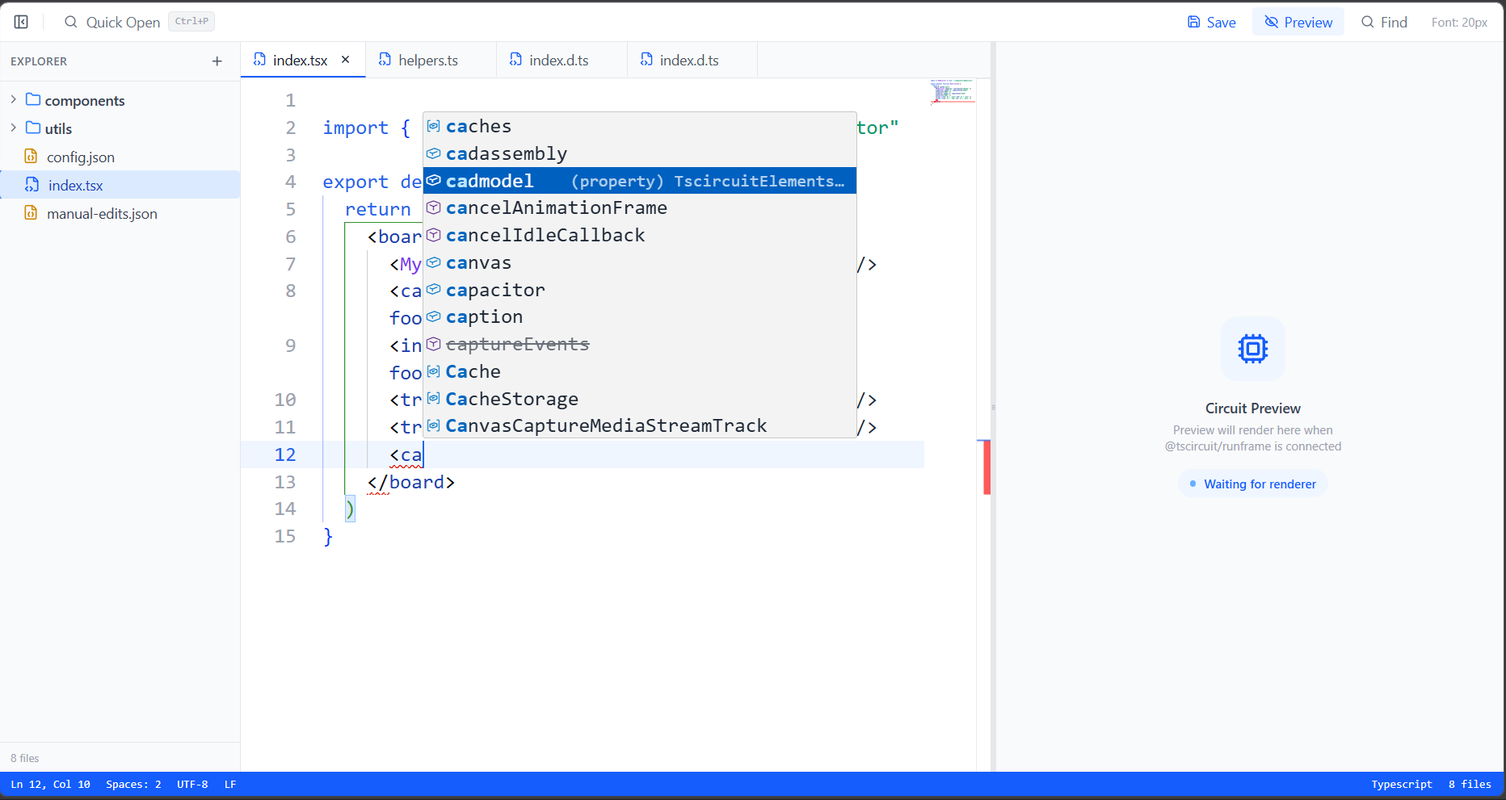Switch to the helpers.ts tab

click(431, 61)
